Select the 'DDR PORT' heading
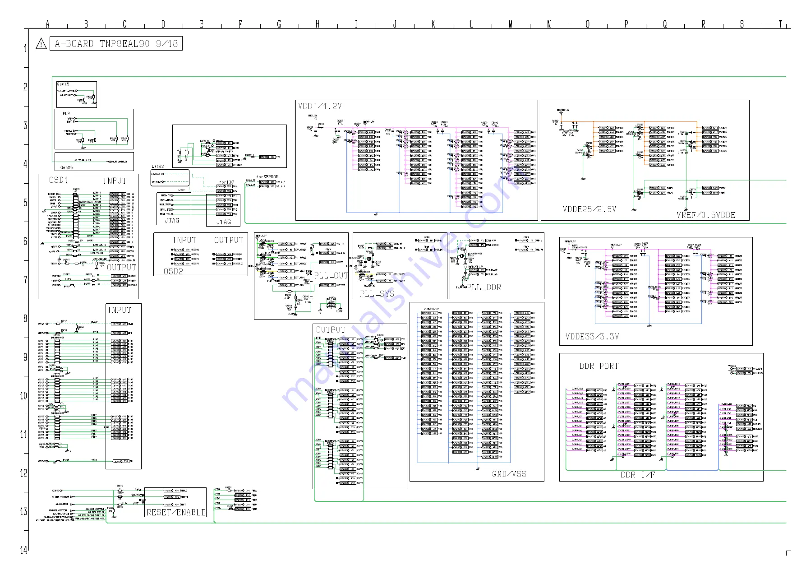The image size is (806, 570). 599,366
